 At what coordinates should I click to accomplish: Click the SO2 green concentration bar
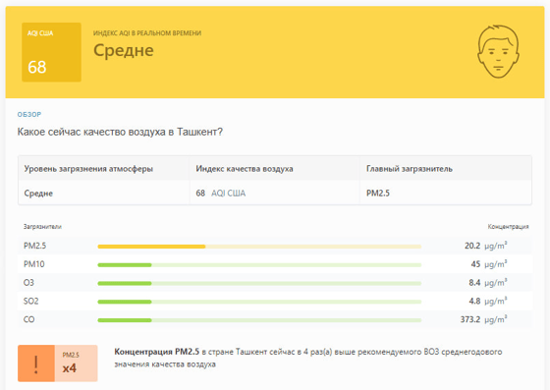coord(259,302)
